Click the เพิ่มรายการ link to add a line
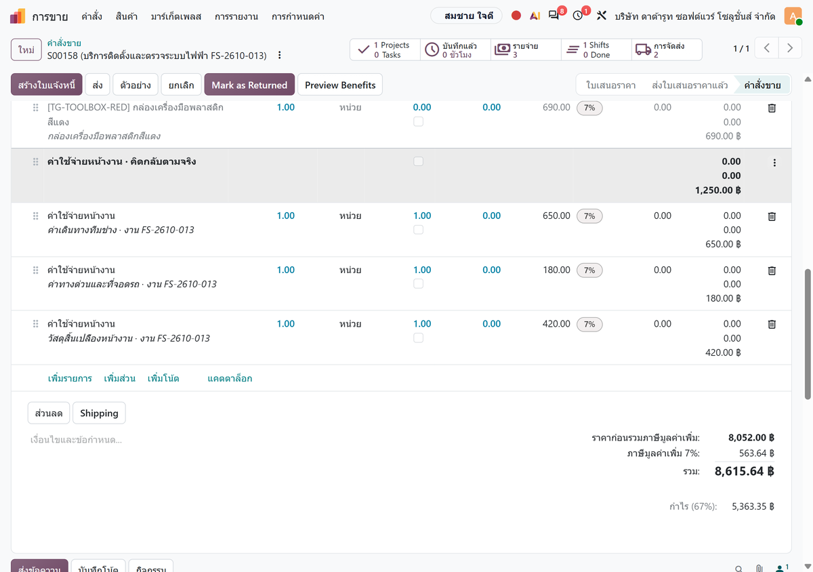The width and height of the screenshot is (813, 572). coord(70,378)
